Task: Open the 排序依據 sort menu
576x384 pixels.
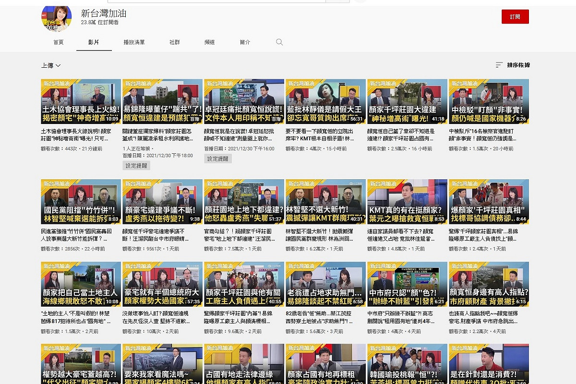Action: coord(513,65)
